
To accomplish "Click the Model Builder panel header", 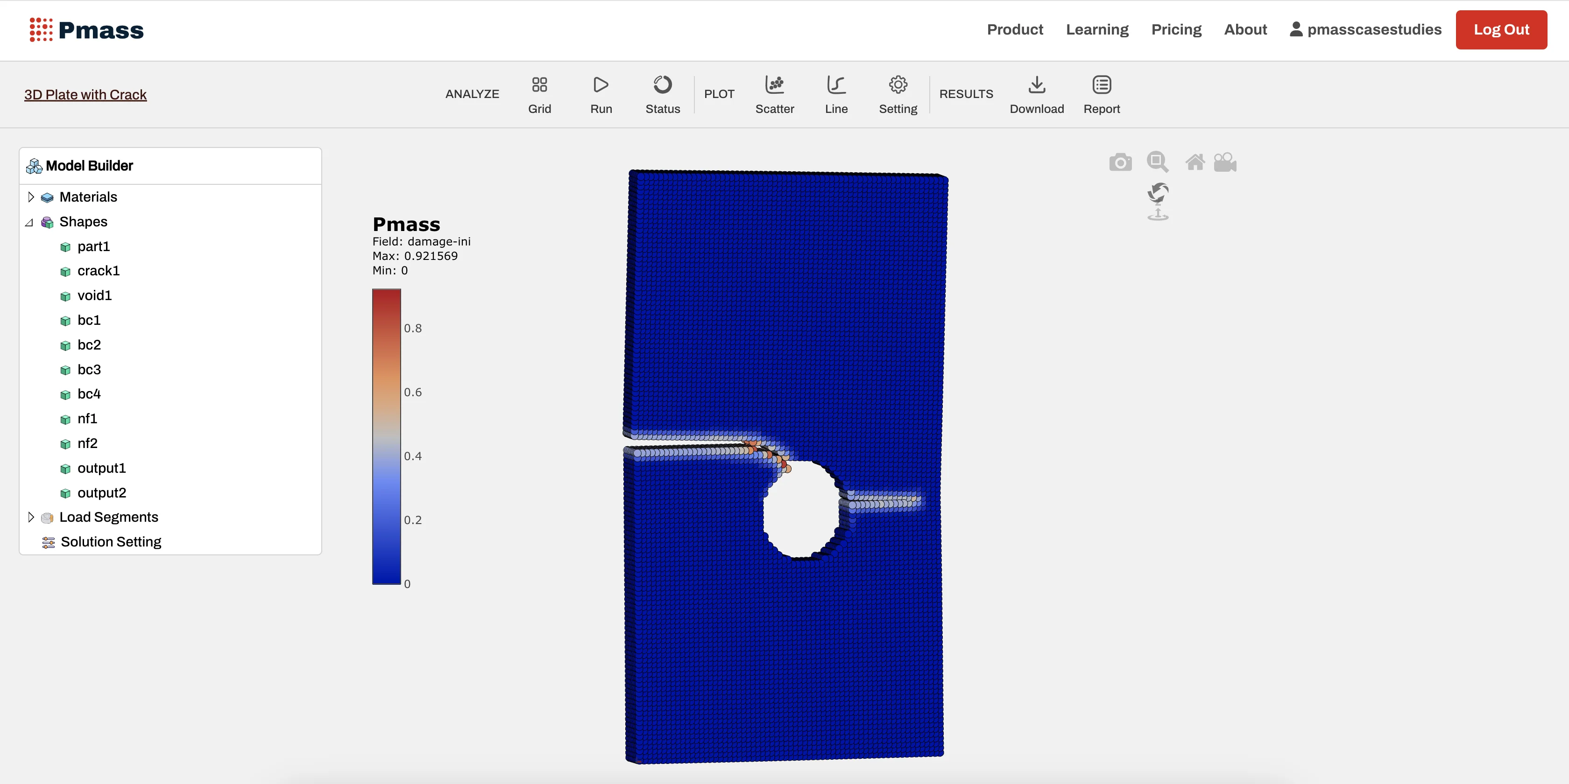I will 170,166.
